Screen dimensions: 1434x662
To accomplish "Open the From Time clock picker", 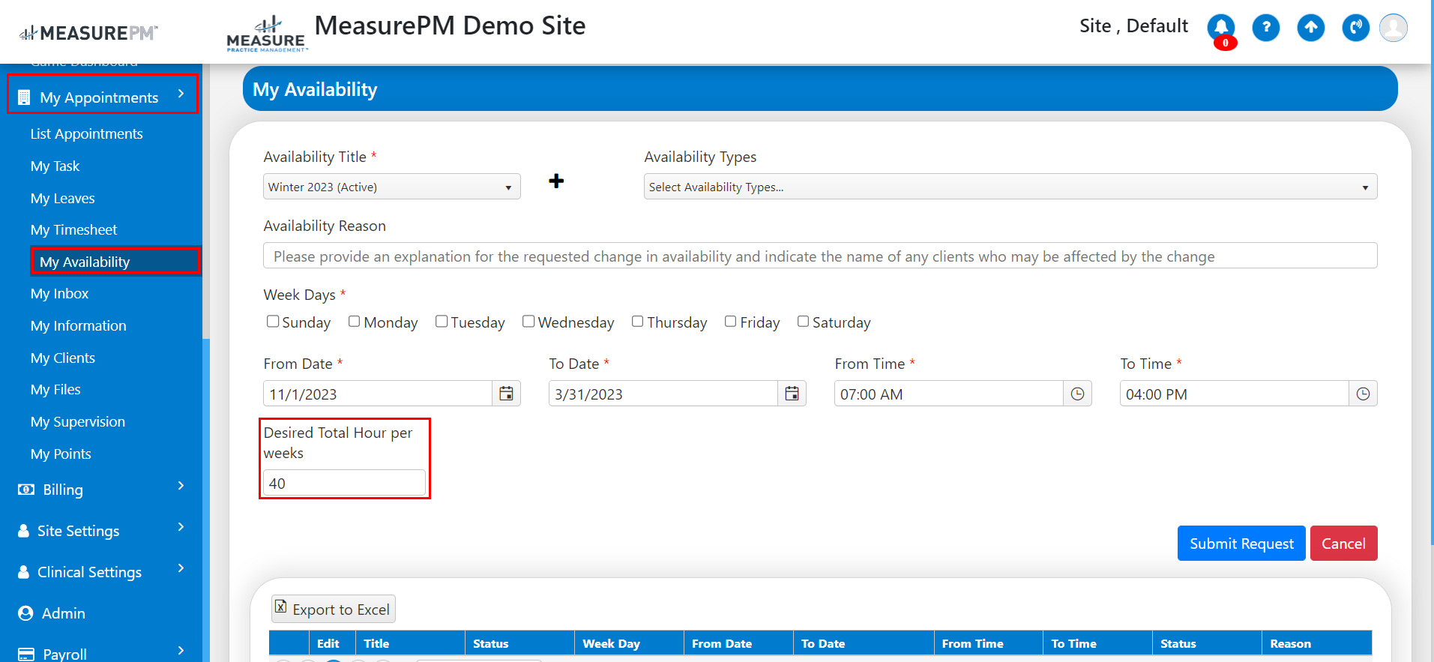I will click(x=1077, y=394).
